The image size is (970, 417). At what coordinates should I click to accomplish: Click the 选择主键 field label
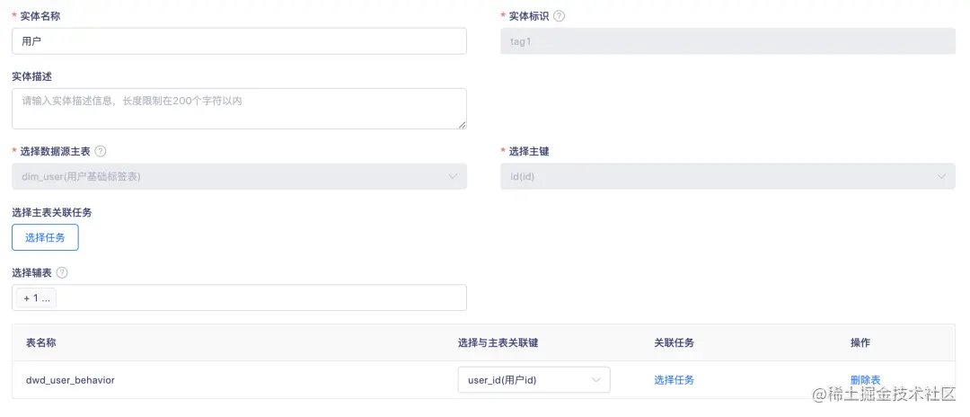point(528,152)
